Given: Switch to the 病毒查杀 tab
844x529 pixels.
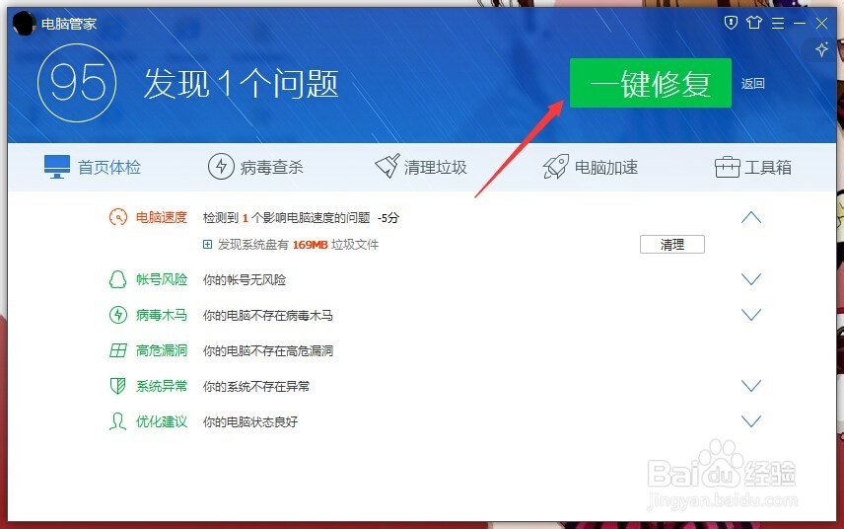Looking at the screenshot, I should pyautogui.click(x=255, y=167).
